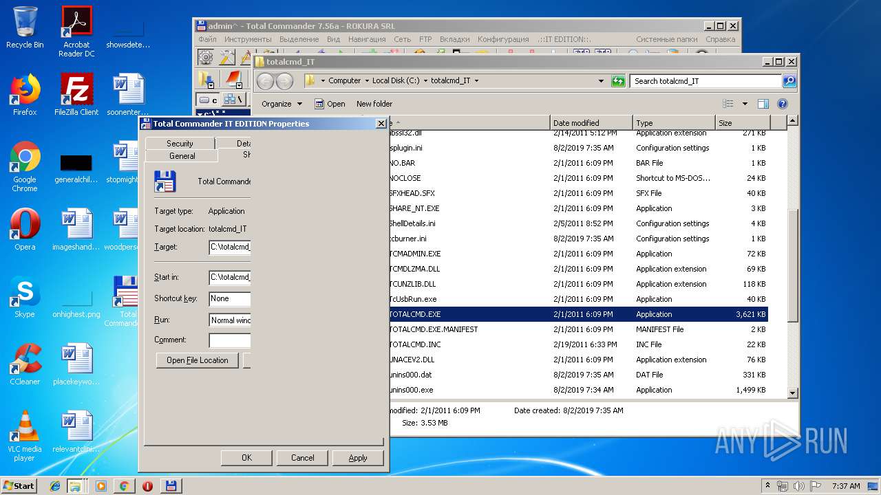Open the Инструменты menu in Total Commander
Image resolution: width=881 pixels, height=495 pixels.
(x=248, y=39)
